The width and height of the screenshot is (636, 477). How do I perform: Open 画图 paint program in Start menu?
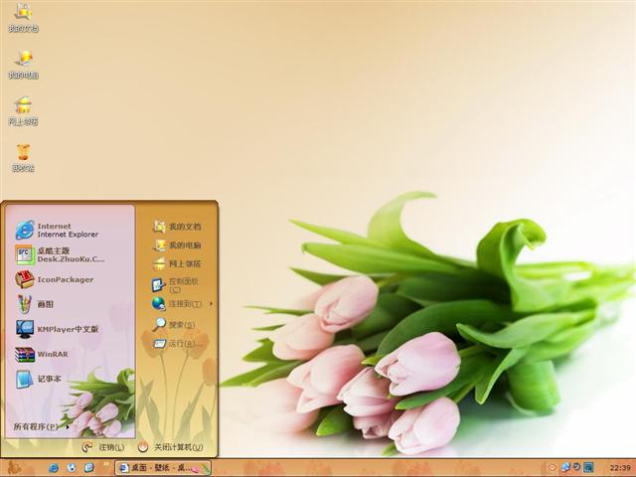[x=35, y=304]
